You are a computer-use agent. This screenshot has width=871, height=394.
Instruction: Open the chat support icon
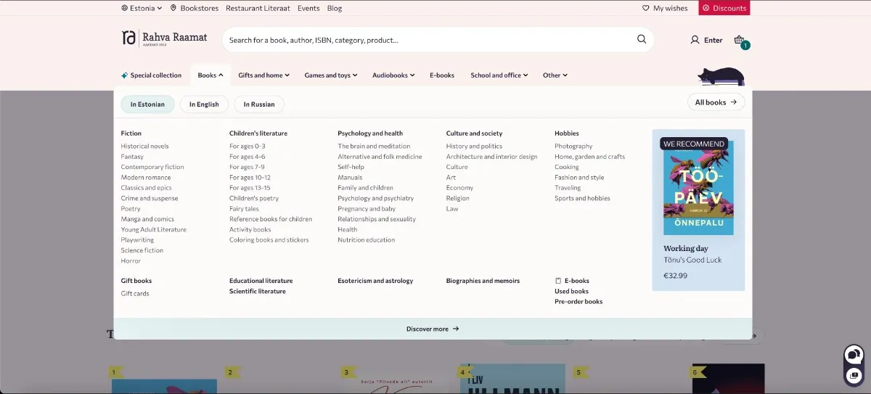pyautogui.click(x=854, y=355)
